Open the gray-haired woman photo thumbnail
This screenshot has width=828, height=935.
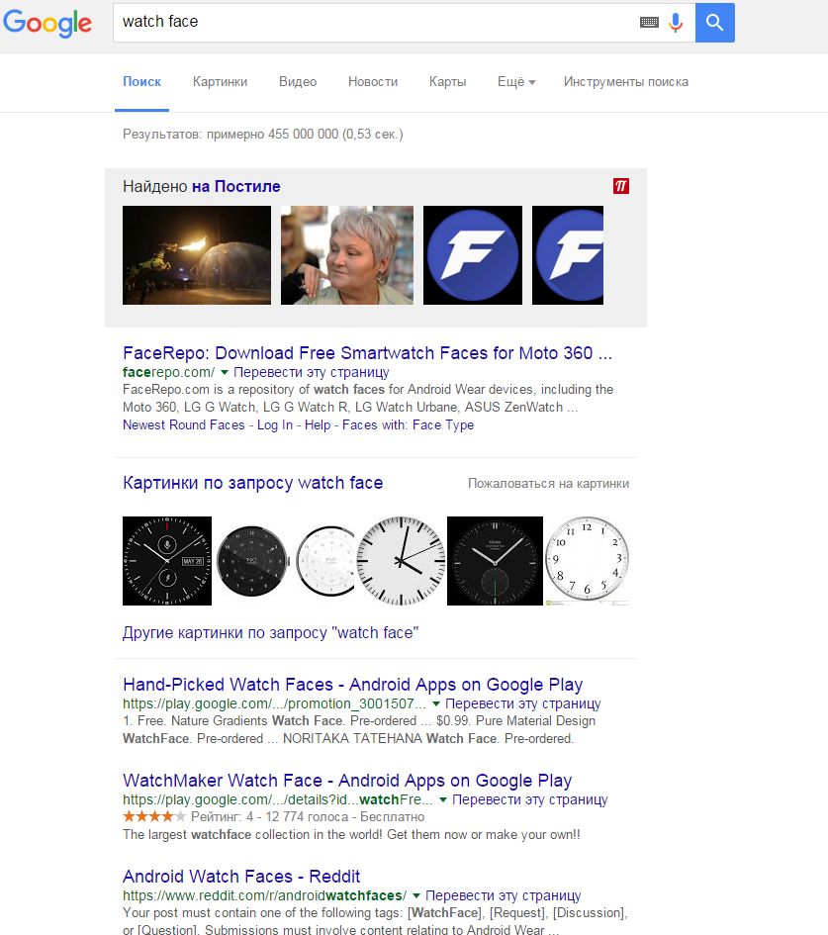point(347,255)
